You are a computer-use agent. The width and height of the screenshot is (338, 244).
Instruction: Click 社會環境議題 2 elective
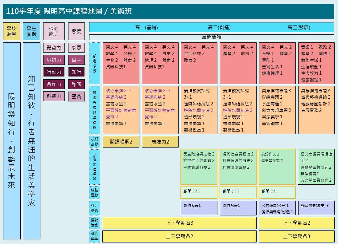pos(236,167)
